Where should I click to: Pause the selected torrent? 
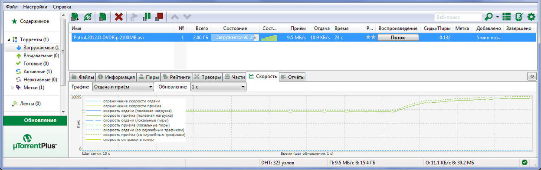[x=147, y=17]
